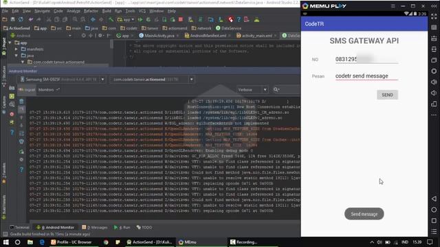The width and height of the screenshot is (440, 247).
Task: Click the MEmu fullscreen sidebar icon
Action: [434, 16]
